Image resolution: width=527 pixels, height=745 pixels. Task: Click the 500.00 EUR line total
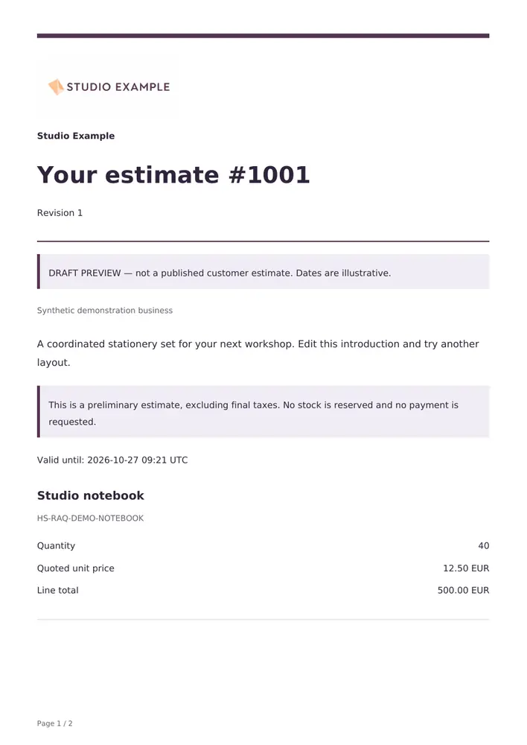463,591
